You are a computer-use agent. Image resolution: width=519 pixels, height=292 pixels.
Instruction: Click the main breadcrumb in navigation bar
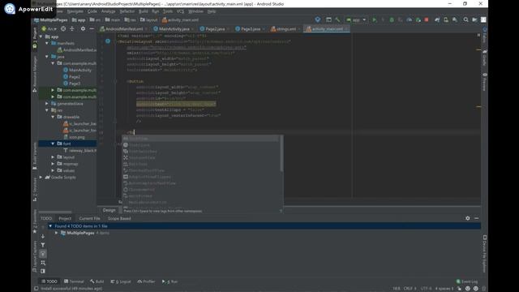click(113, 19)
